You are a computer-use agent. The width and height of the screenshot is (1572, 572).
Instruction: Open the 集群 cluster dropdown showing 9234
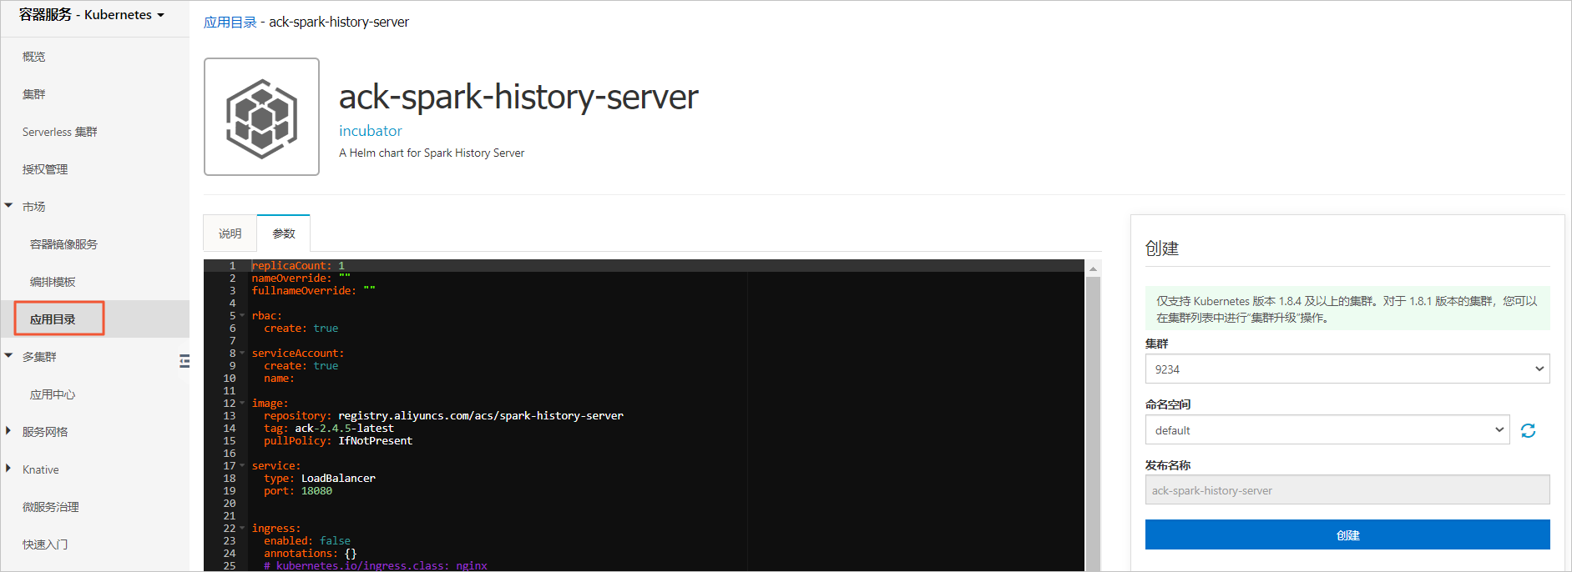tap(1347, 369)
